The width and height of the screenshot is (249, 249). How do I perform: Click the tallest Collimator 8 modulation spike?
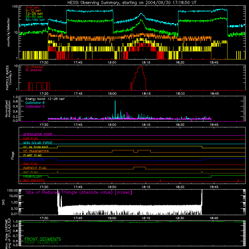pos(115,110)
